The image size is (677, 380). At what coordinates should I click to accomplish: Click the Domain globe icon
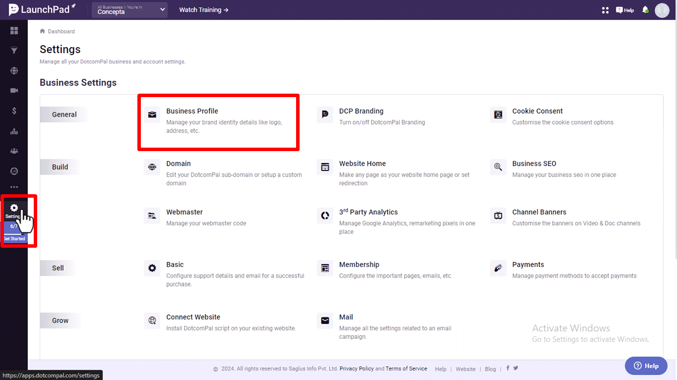coord(152,167)
